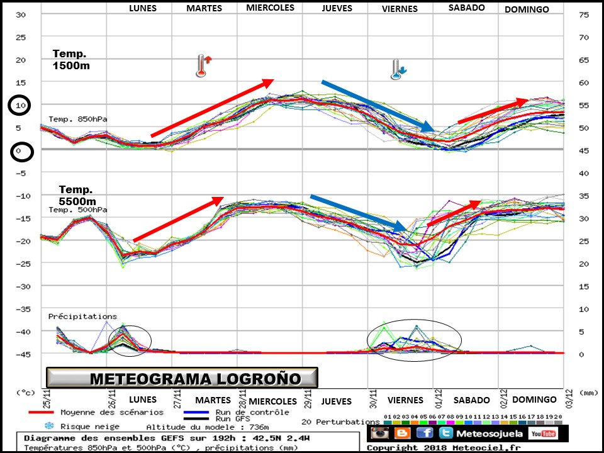Select perturbation 08 magenta color swatch
Viewport: 604px width, 453px height.
450,423
